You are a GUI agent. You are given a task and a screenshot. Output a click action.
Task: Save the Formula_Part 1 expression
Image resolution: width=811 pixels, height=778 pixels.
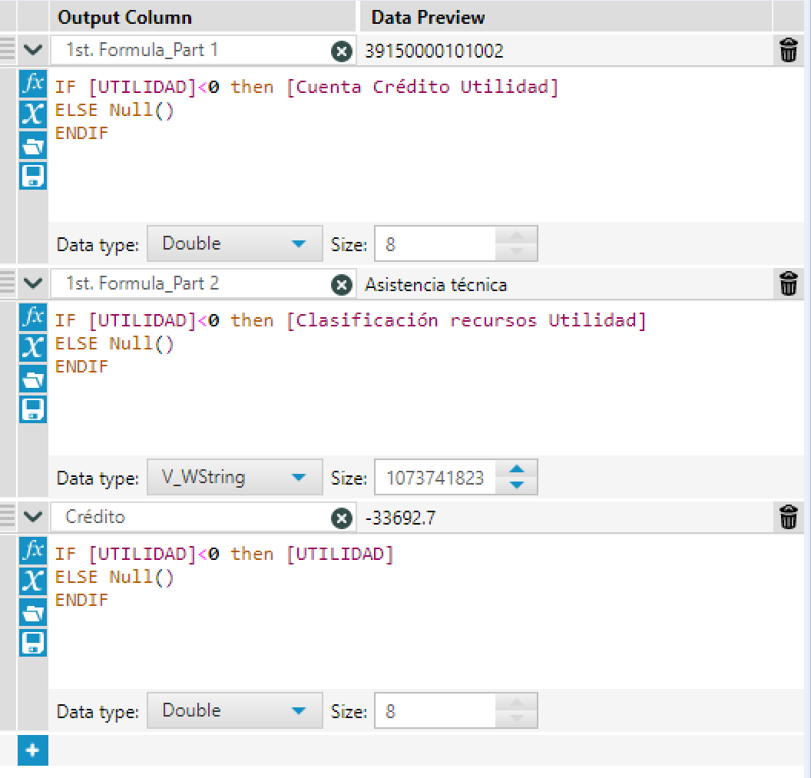(x=32, y=176)
